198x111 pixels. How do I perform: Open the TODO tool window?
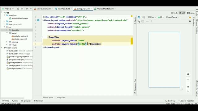pos(6,101)
